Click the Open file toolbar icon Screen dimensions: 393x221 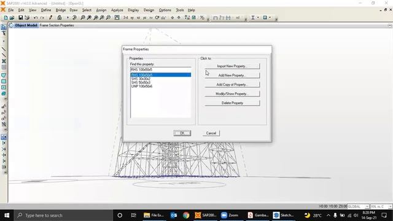coord(12,18)
